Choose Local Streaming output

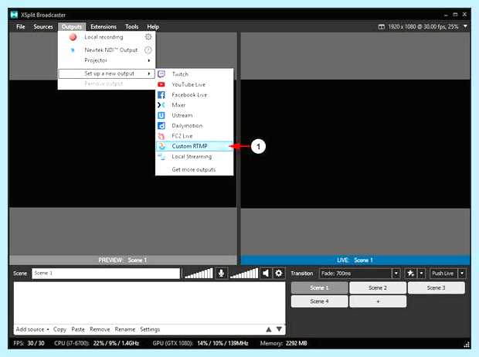(x=194, y=157)
